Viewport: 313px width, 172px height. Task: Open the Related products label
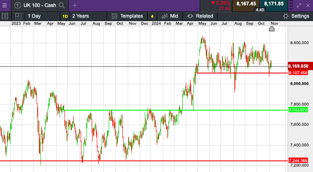[x=204, y=16]
